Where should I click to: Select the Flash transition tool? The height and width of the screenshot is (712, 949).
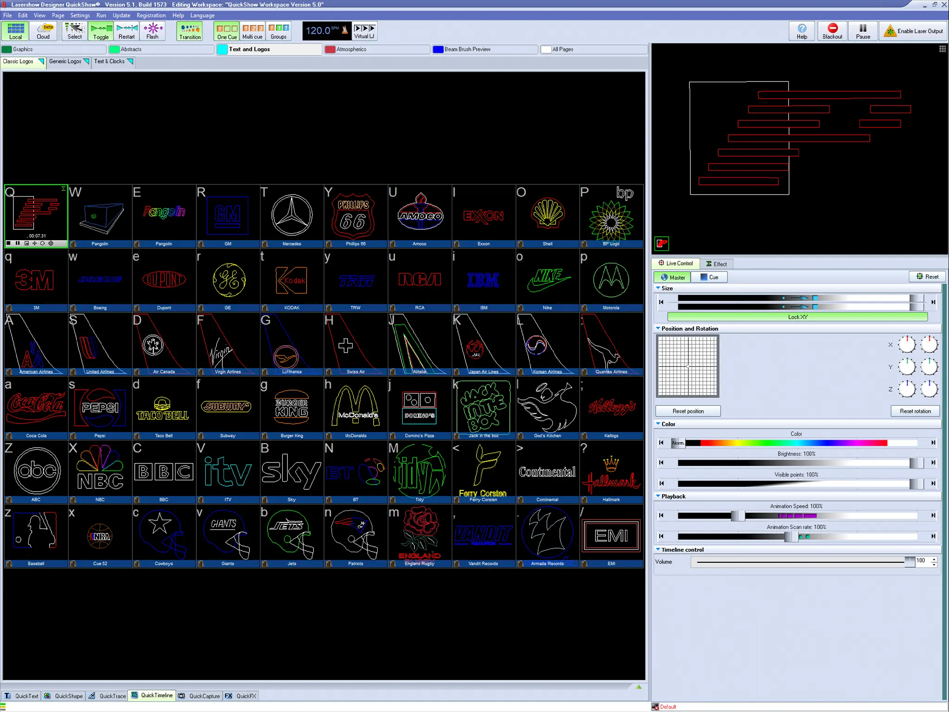(152, 31)
